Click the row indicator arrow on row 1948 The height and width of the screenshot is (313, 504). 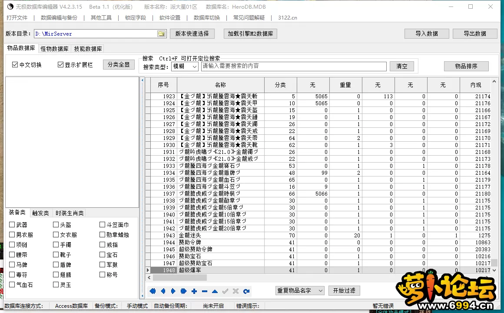[x=148, y=270]
